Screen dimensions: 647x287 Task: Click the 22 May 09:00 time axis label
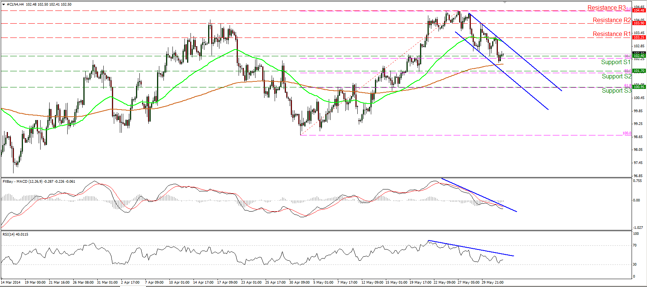coord(444,282)
